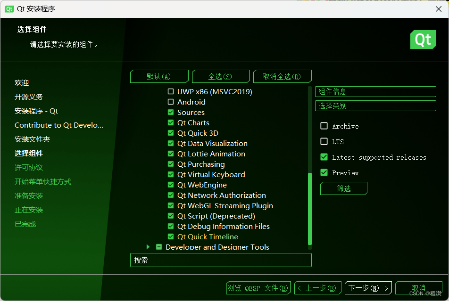449x301 pixels.
Task: Uncheck Qt WebGL Streaming Plugin checkbox
Action: pyautogui.click(x=171, y=205)
